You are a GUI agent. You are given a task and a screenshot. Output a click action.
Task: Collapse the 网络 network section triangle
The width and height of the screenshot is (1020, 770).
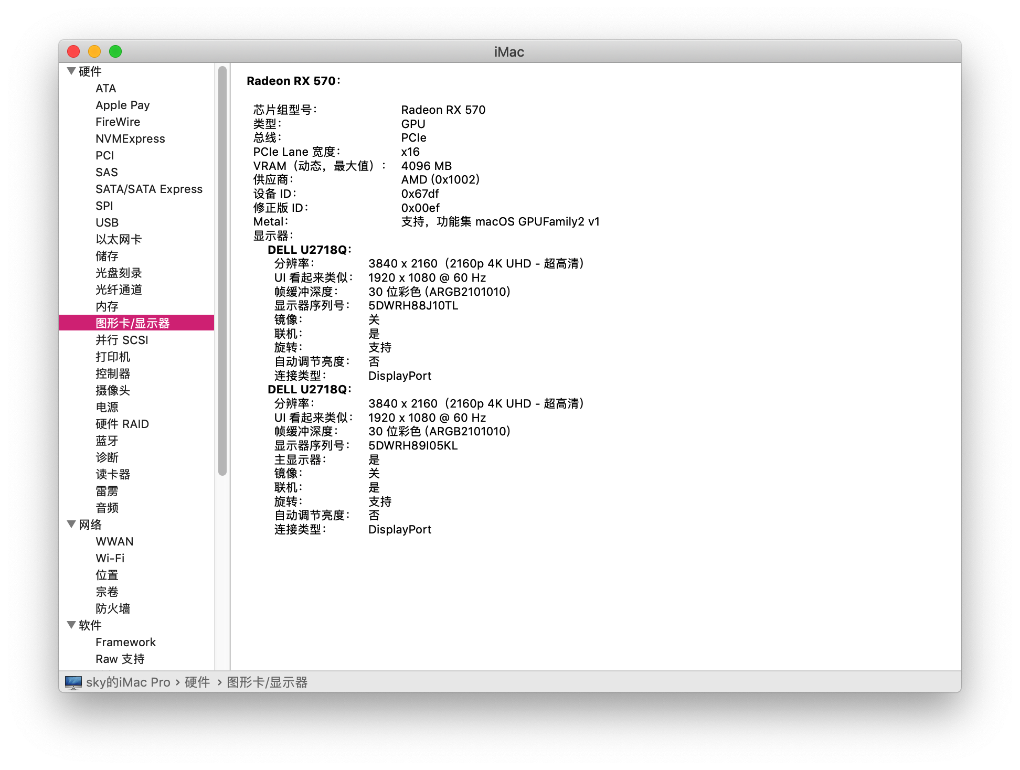(x=71, y=524)
